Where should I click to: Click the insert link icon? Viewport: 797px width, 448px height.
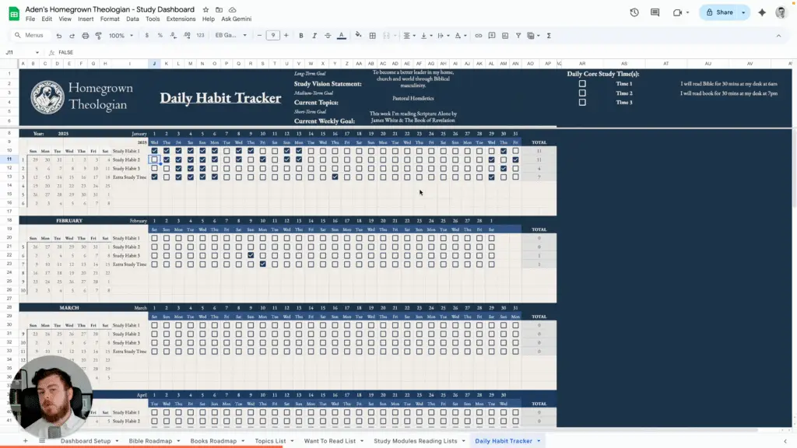(x=478, y=36)
